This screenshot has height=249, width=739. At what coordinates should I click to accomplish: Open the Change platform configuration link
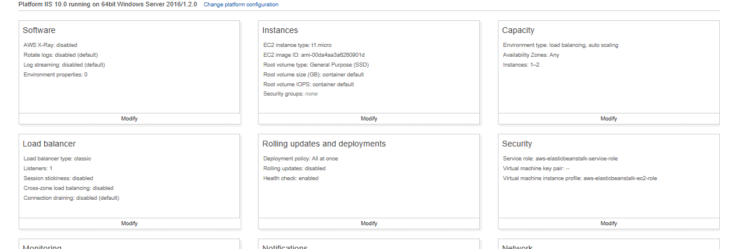click(x=241, y=5)
